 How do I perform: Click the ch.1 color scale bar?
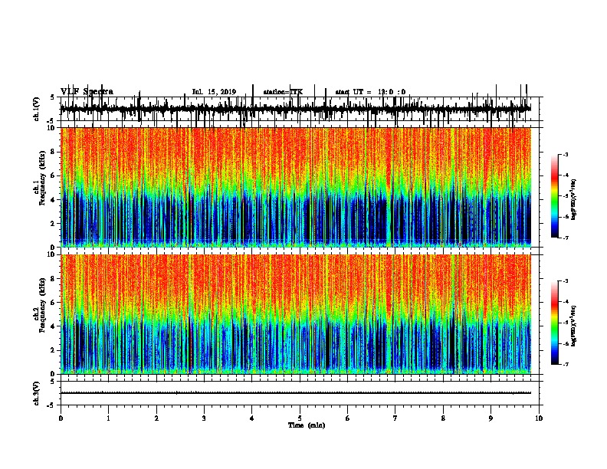(x=555, y=196)
